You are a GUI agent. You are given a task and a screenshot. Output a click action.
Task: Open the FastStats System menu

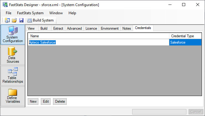(30, 13)
